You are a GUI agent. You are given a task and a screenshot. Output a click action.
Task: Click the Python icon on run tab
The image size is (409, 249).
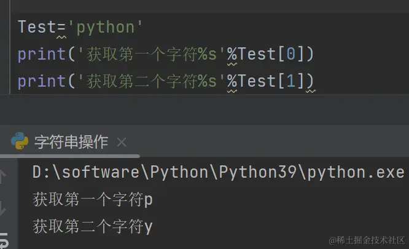(x=20, y=142)
